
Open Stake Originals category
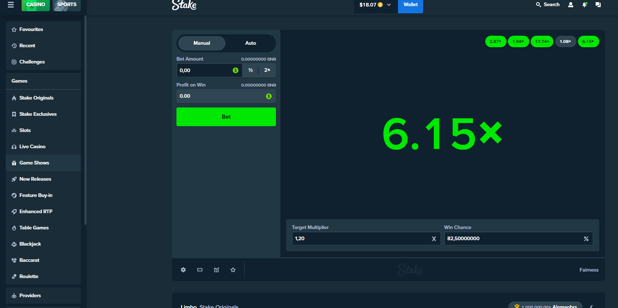point(43,98)
